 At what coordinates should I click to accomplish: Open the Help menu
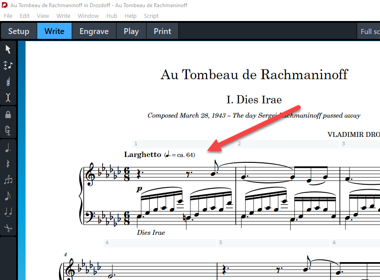click(x=130, y=16)
